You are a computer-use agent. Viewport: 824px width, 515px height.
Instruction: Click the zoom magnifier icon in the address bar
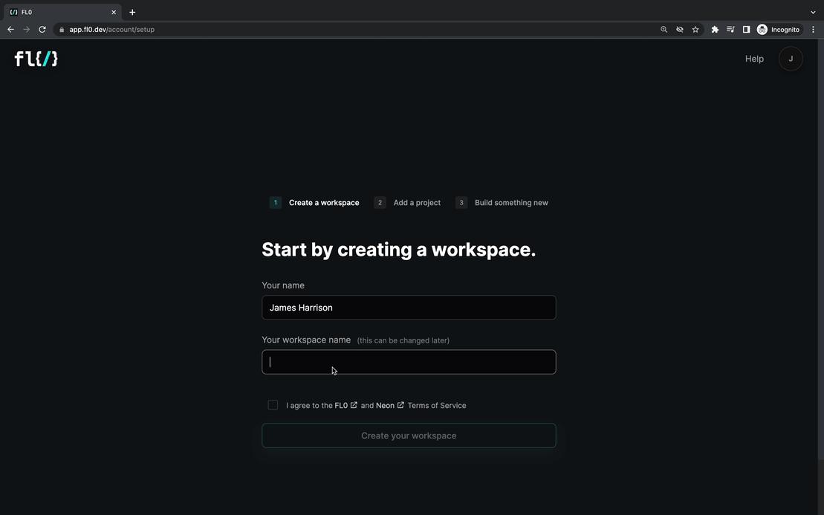[x=664, y=30]
